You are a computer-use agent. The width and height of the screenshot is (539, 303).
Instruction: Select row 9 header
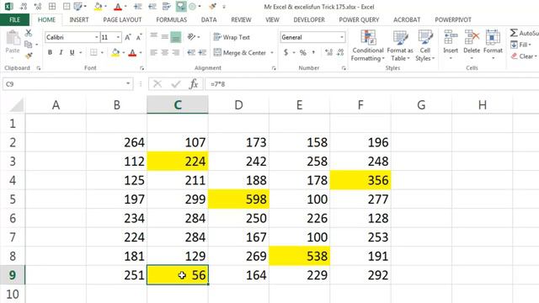tap(13, 275)
